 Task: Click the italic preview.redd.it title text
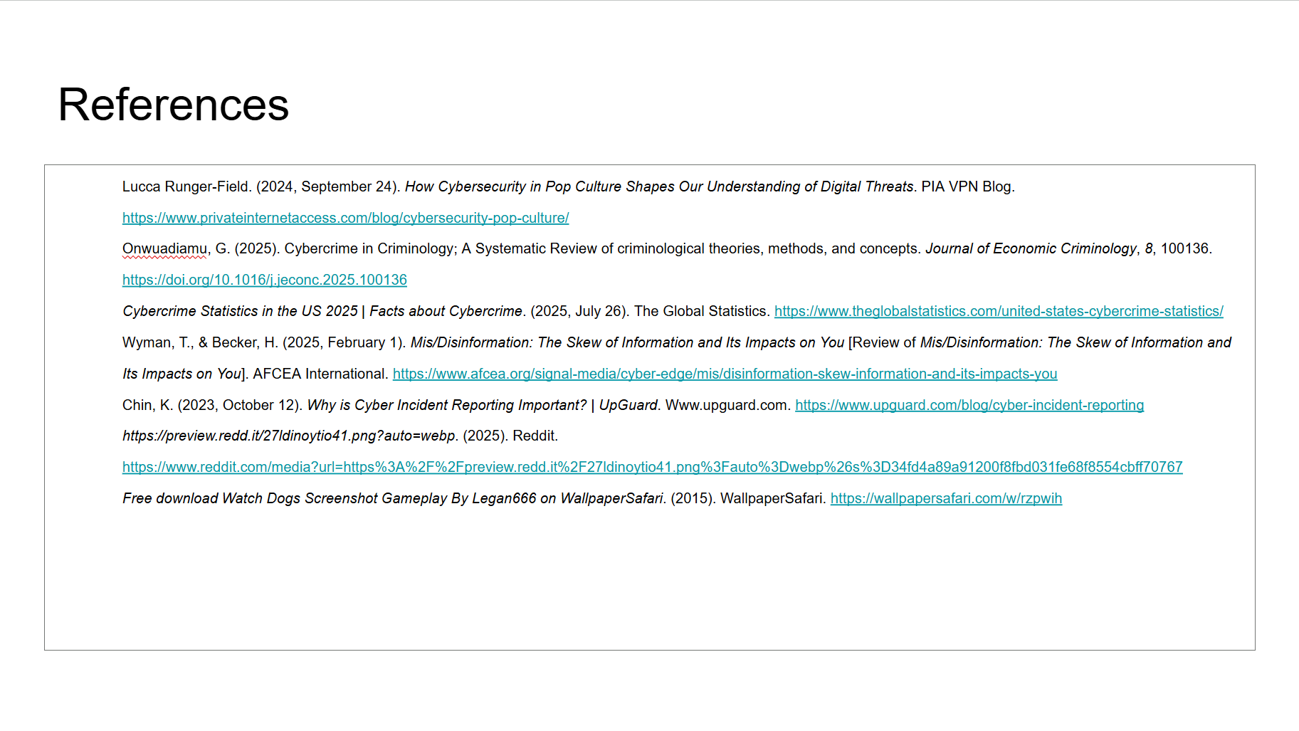(288, 436)
